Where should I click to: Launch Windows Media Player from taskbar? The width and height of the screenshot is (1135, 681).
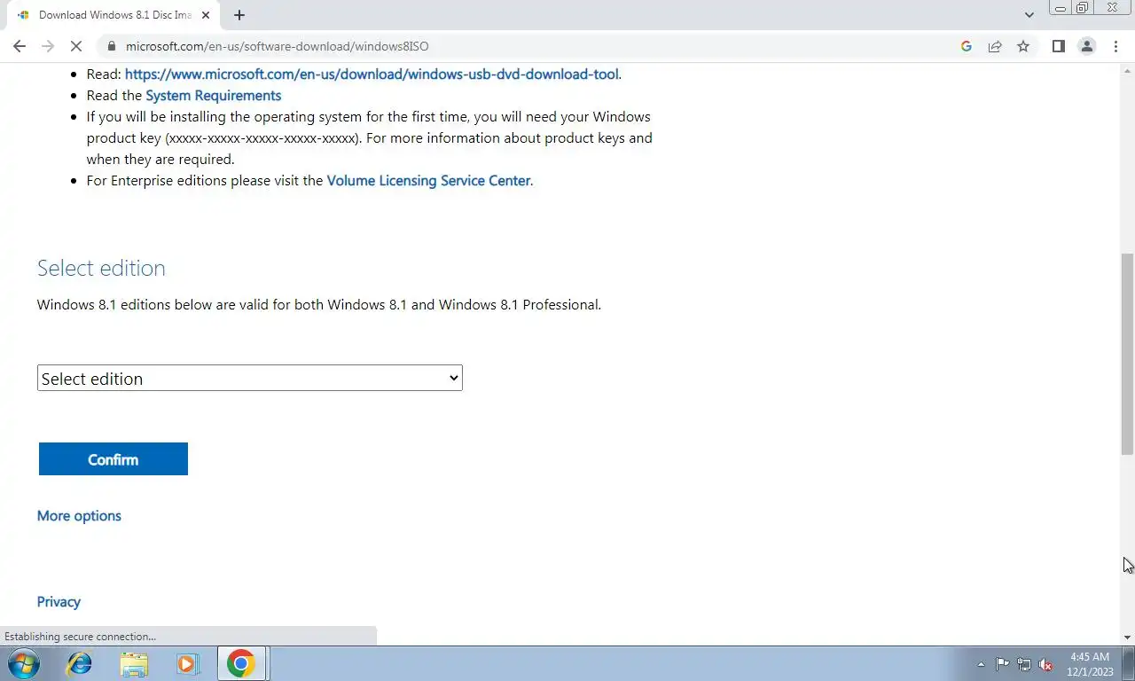[187, 663]
